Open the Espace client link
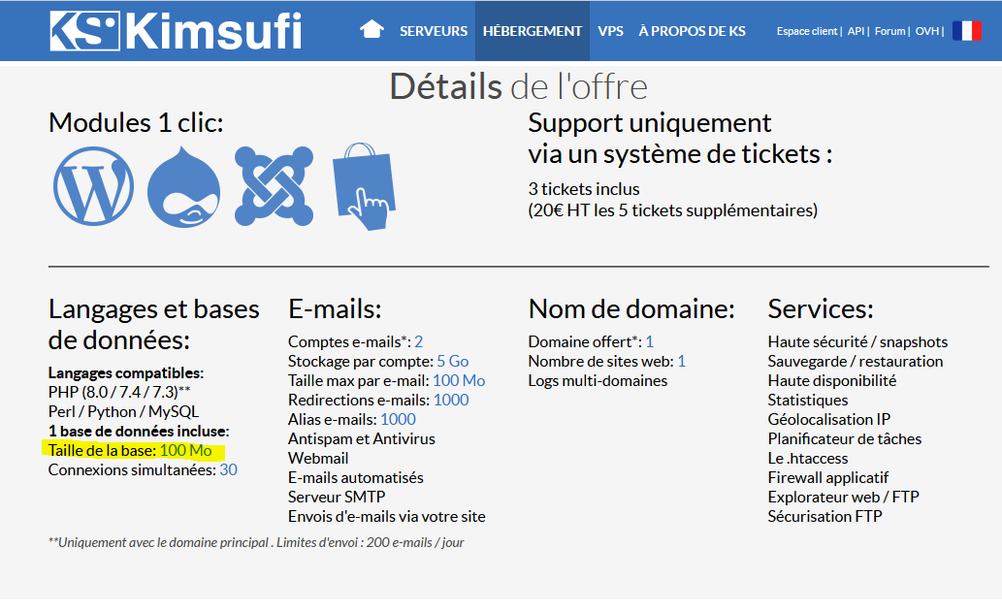 pyautogui.click(x=808, y=31)
